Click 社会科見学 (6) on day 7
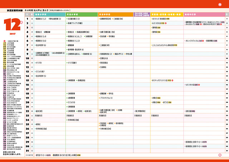 [x=41, y=45]
